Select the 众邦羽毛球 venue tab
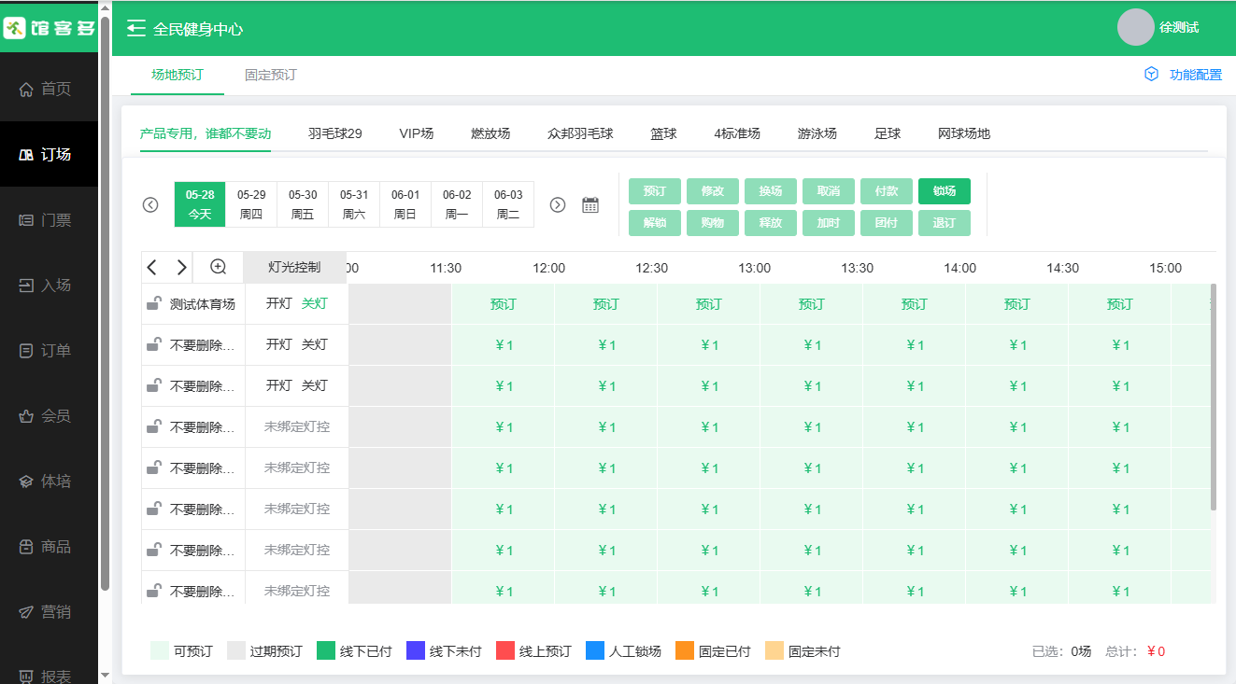Viewport: 1236px width, 684px height. 580,133
